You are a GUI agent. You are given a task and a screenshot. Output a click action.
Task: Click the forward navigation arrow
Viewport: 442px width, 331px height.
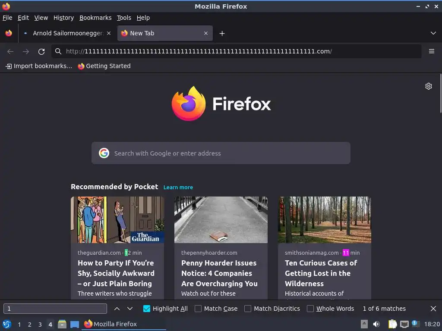[25, 52]
